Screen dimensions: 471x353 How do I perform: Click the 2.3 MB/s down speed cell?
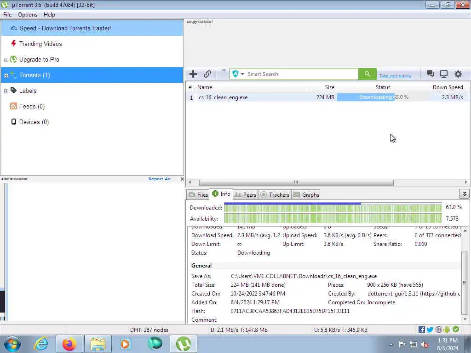click(452, 97)
